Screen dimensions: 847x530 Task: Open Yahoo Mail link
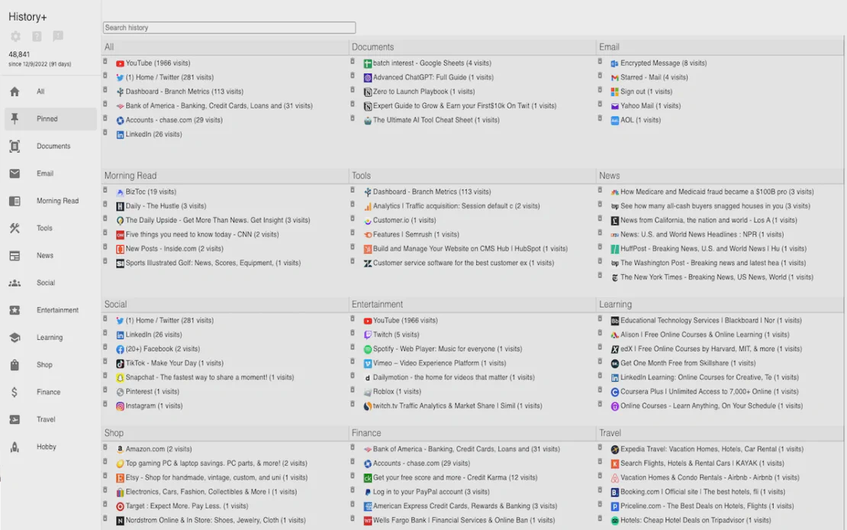[650, 106]
